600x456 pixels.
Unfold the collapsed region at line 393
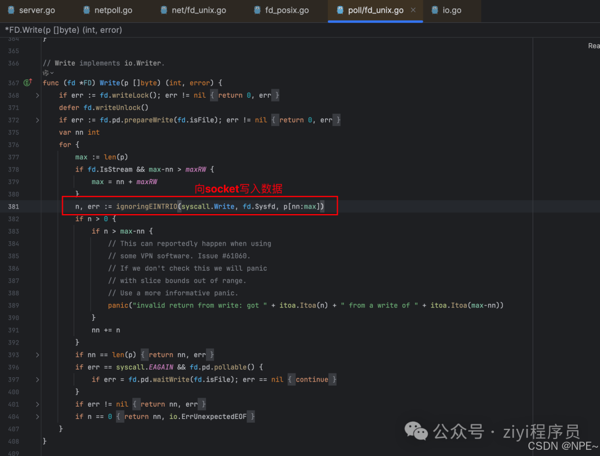37,354
